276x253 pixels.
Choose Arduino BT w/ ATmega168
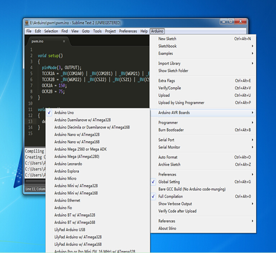[98, 222]
